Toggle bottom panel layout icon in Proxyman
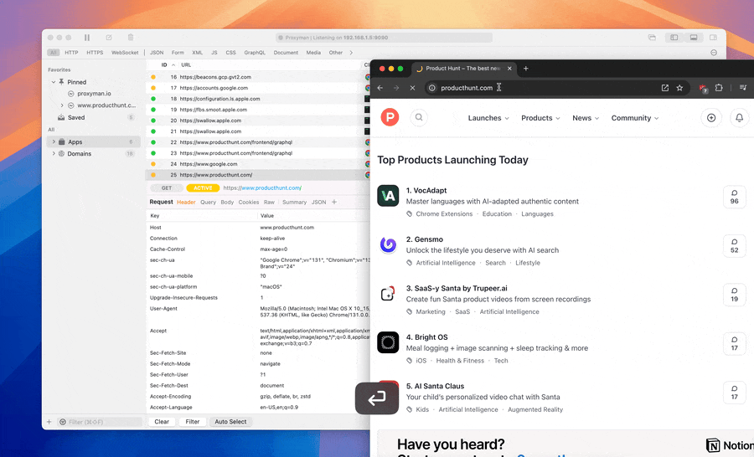 point(694,38)
